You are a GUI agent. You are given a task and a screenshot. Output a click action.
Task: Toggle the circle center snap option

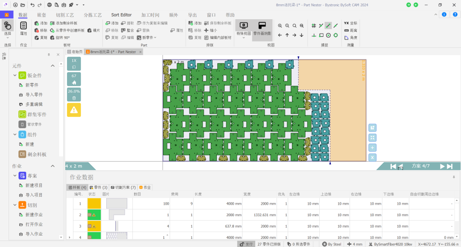(328, 35)
